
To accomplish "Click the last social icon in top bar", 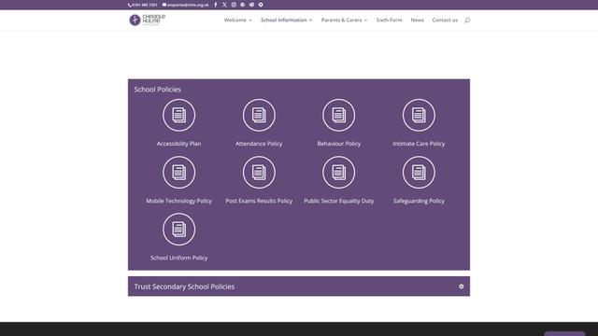I will (x=261, y=5).
